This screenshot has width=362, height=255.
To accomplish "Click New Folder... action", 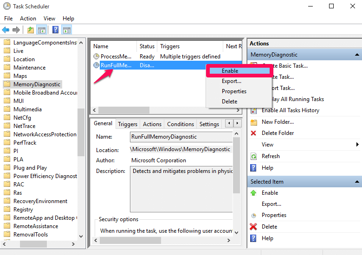I will point(278,122).
